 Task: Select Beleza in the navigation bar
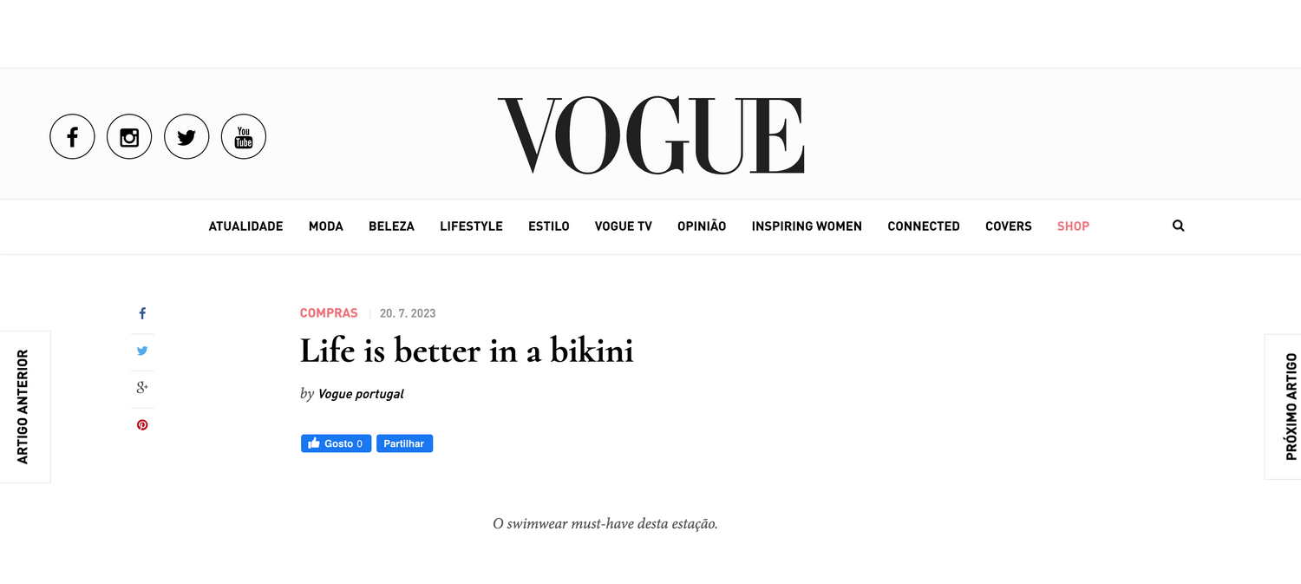tap(391, 226)
